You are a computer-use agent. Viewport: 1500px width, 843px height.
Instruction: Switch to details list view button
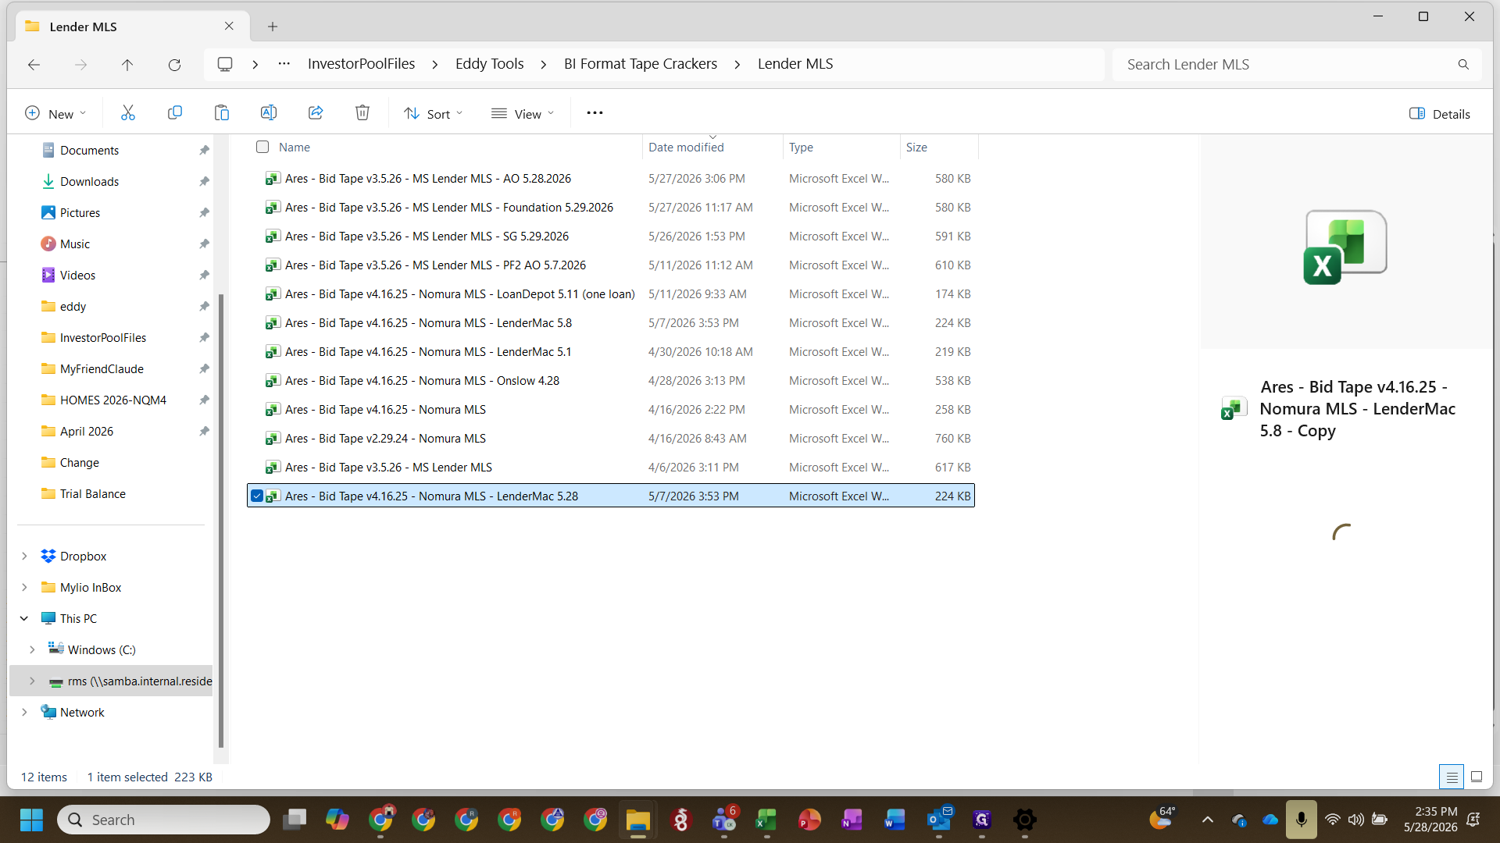1452,777
